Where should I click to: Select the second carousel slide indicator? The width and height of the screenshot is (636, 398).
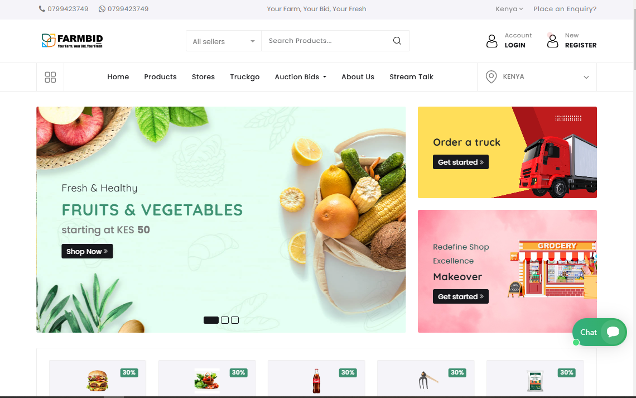pos(225,320)
